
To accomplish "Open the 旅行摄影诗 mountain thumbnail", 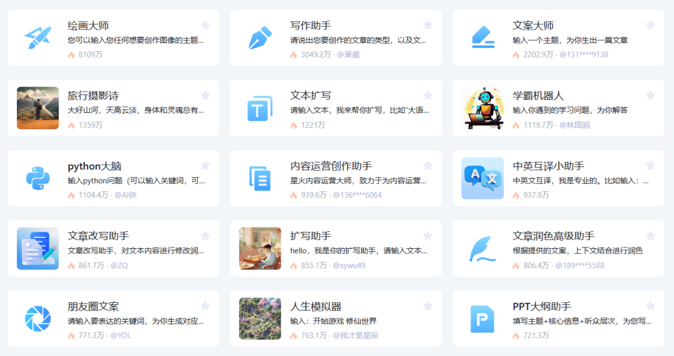I will (x=37, y=108).
